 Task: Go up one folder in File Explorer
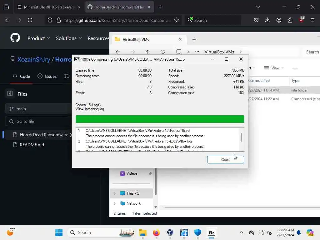(148, 52)
